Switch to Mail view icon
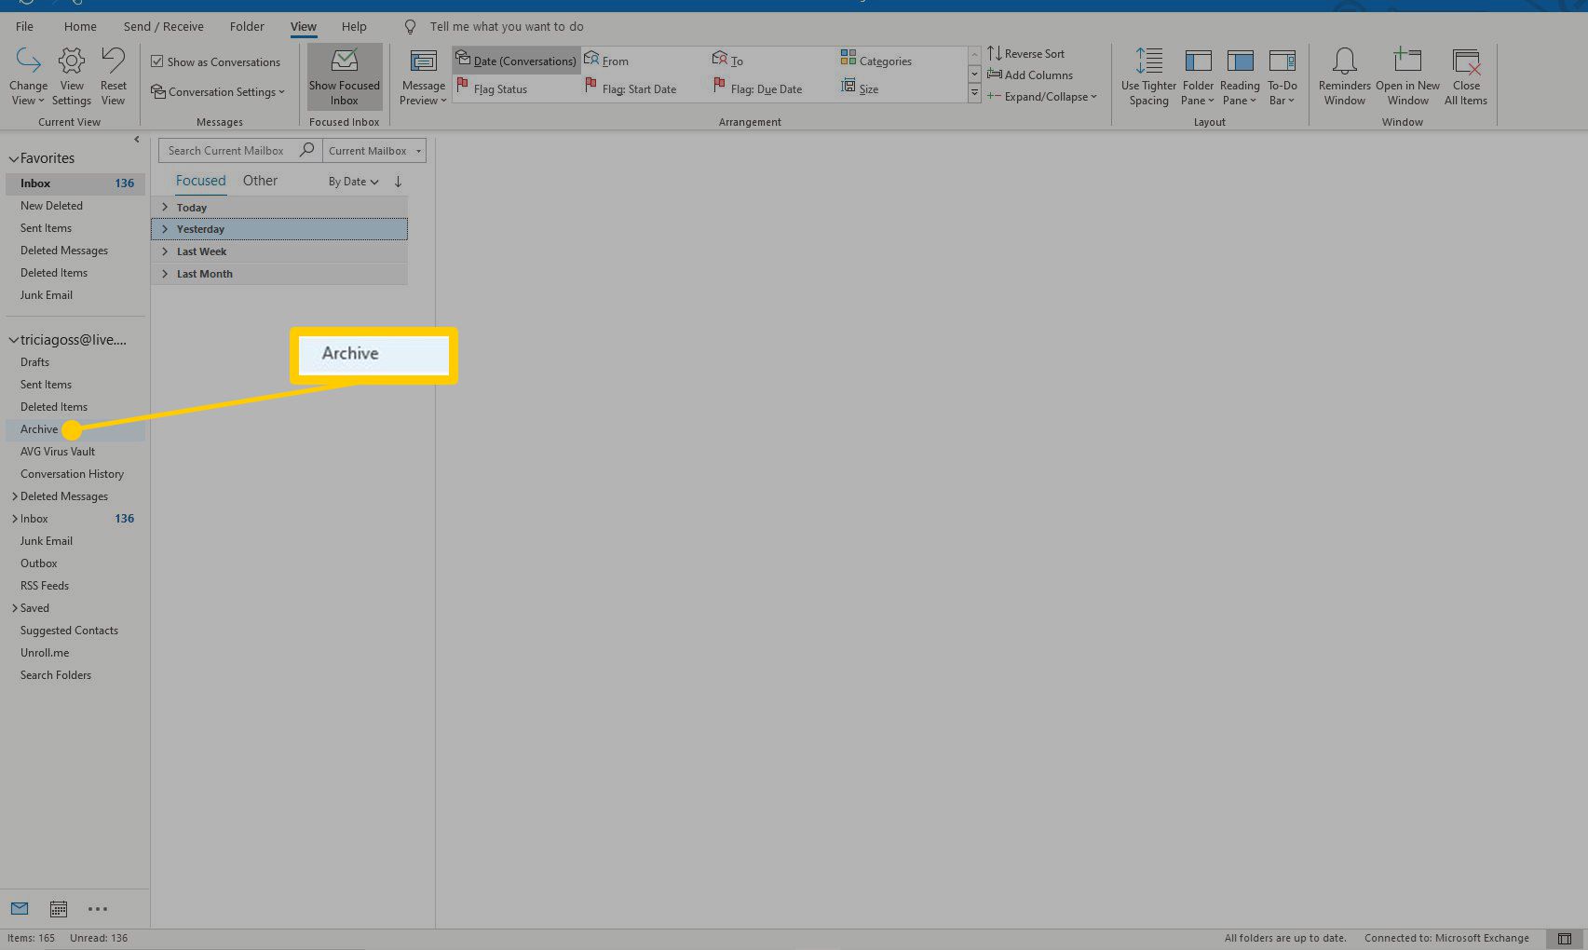 click(20, 908)
